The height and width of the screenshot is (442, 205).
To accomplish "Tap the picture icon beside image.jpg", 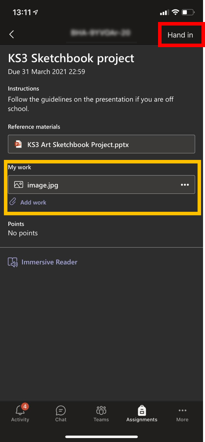I will tap(18, 185).
